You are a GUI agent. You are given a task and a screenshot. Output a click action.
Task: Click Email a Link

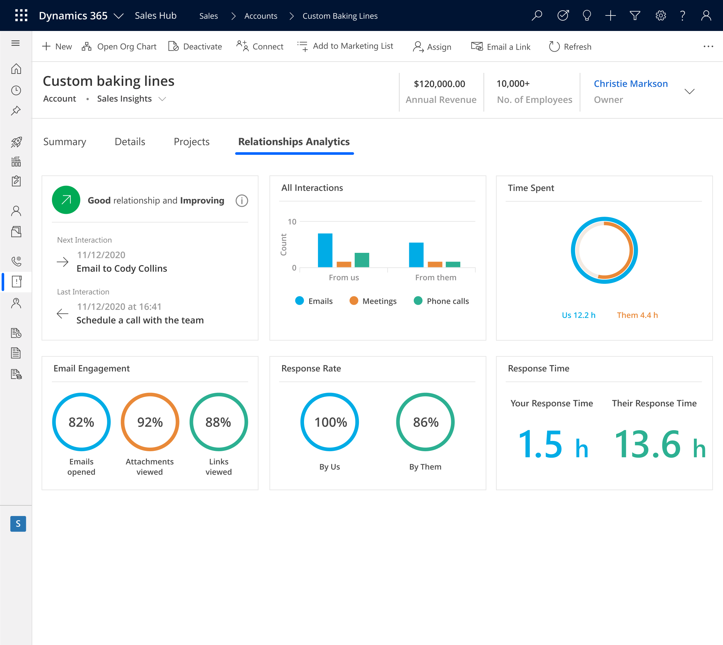click(501, 47)
